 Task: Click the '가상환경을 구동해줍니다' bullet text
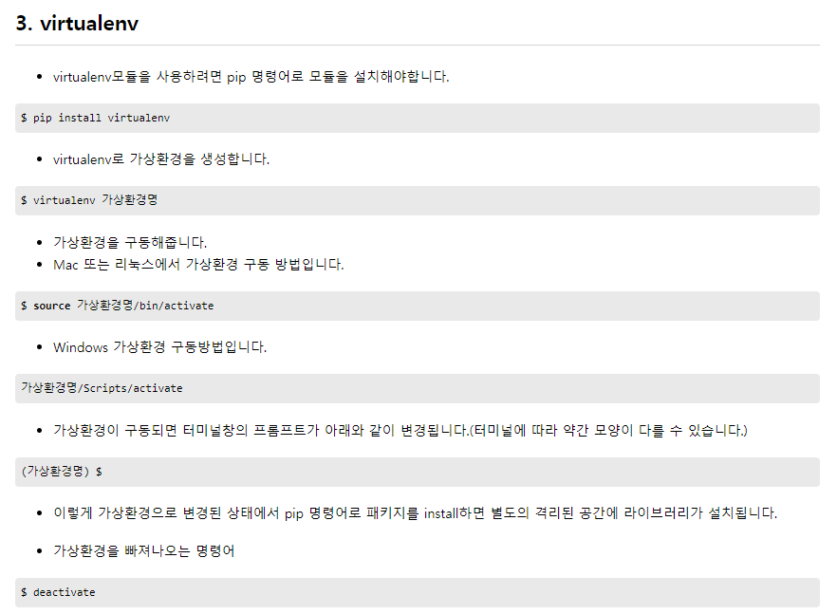coord(130,242)
